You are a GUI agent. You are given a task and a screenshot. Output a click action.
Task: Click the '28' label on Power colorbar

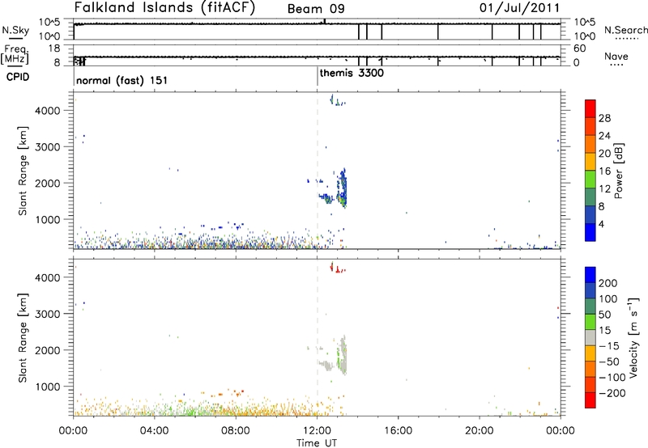click(604, 118)
